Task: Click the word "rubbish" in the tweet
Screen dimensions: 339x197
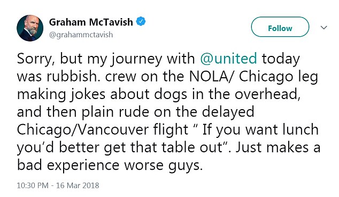Action: [72, 76]
